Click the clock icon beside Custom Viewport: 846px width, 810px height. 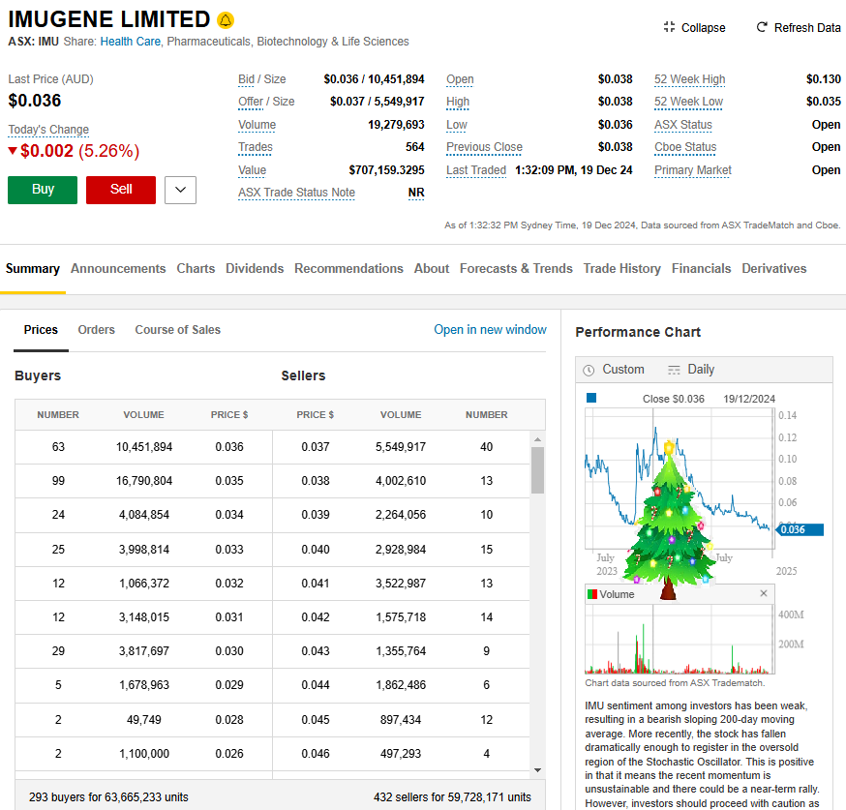589,370
